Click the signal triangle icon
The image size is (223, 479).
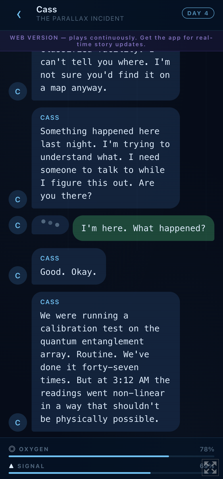[x=11, y=466]
